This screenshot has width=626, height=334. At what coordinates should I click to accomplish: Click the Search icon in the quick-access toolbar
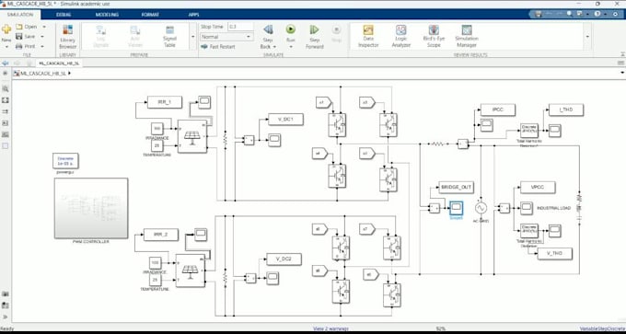(569, 14)
